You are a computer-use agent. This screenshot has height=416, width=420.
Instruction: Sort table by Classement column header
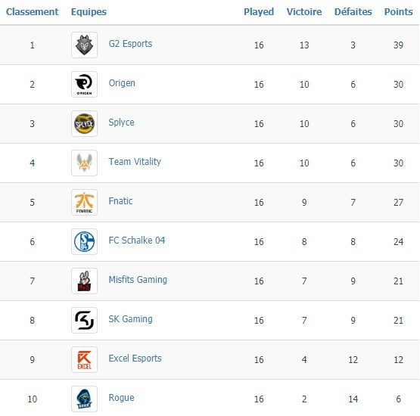pyautogui.click(x=32, y=12)
